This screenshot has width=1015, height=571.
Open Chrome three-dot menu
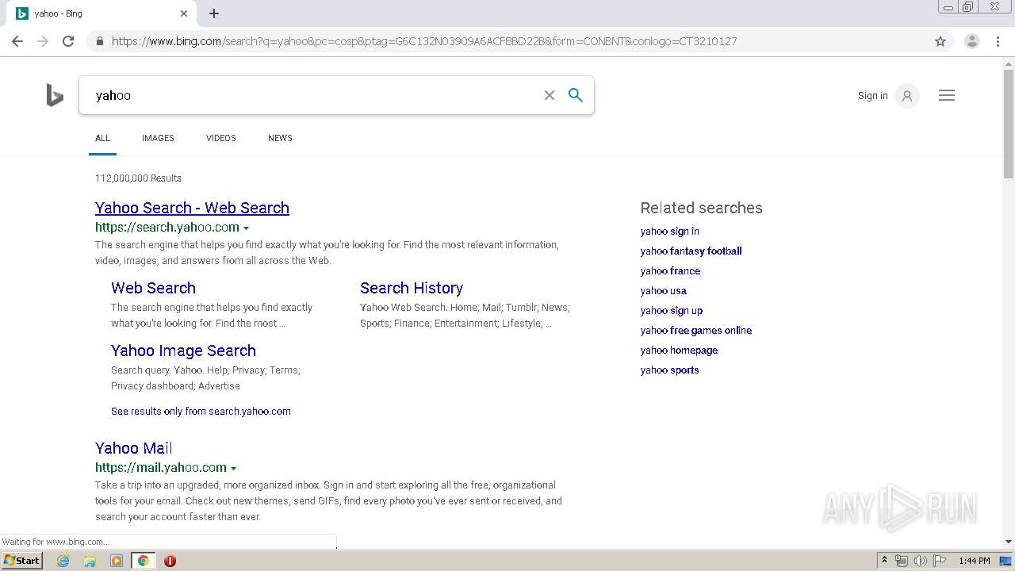click(998, 41)
